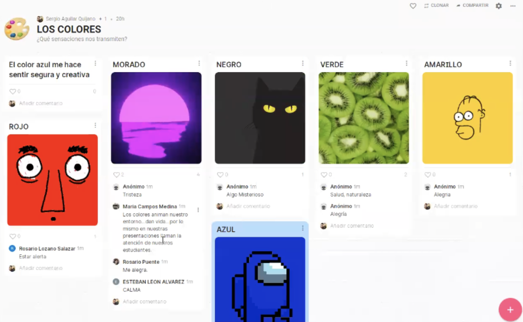
Task: Like the NEGRO post with heart
Action: 220,175
